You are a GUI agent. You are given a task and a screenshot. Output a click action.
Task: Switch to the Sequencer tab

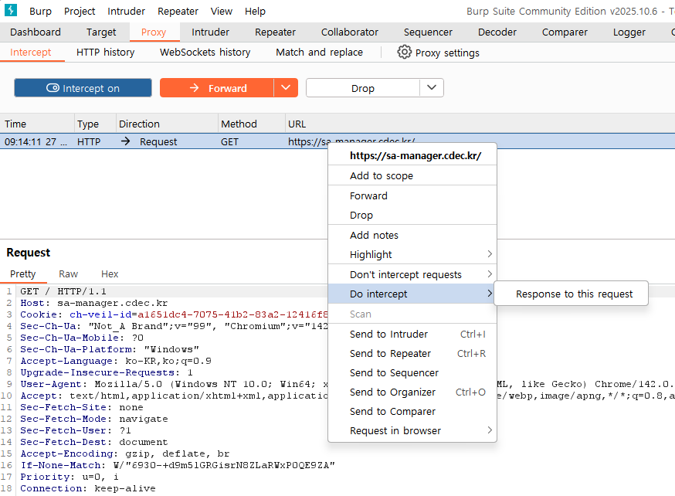pos(428,32)
